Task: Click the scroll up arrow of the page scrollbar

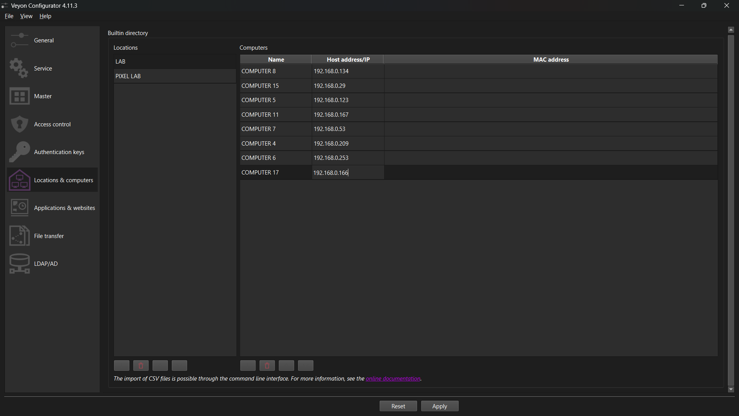Action: [x=731, y=30]
